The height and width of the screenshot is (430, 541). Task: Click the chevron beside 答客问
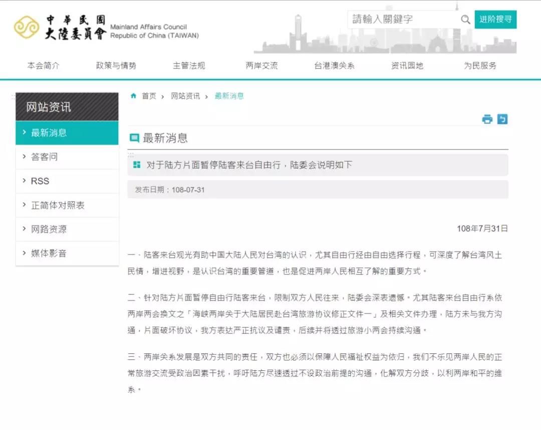point(24,157)
